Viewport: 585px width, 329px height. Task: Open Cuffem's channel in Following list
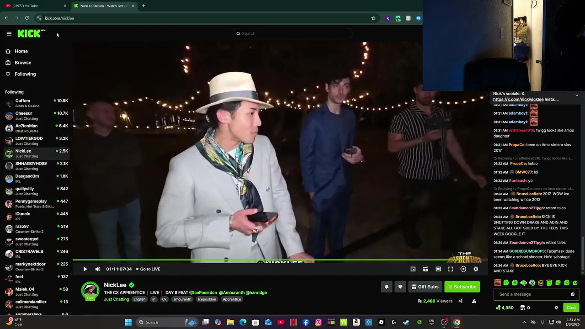[36, 103]
